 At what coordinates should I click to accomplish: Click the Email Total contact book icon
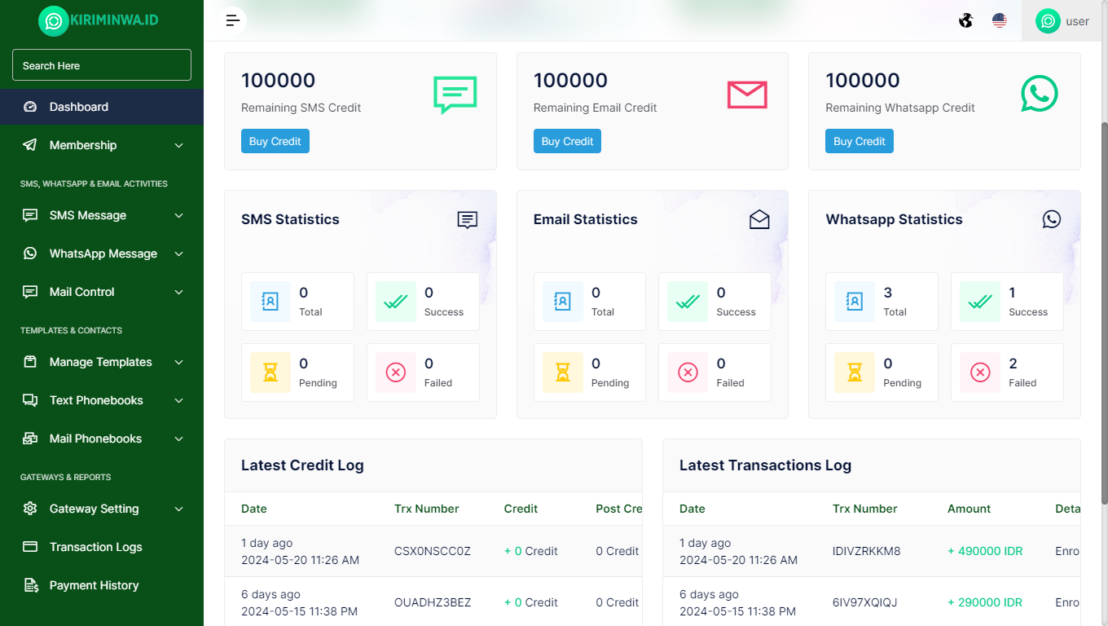coord(563,302)
